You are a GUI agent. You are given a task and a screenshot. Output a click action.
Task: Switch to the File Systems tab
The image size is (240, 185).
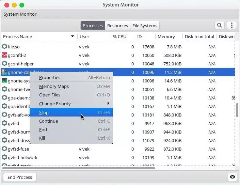(145, 26)
